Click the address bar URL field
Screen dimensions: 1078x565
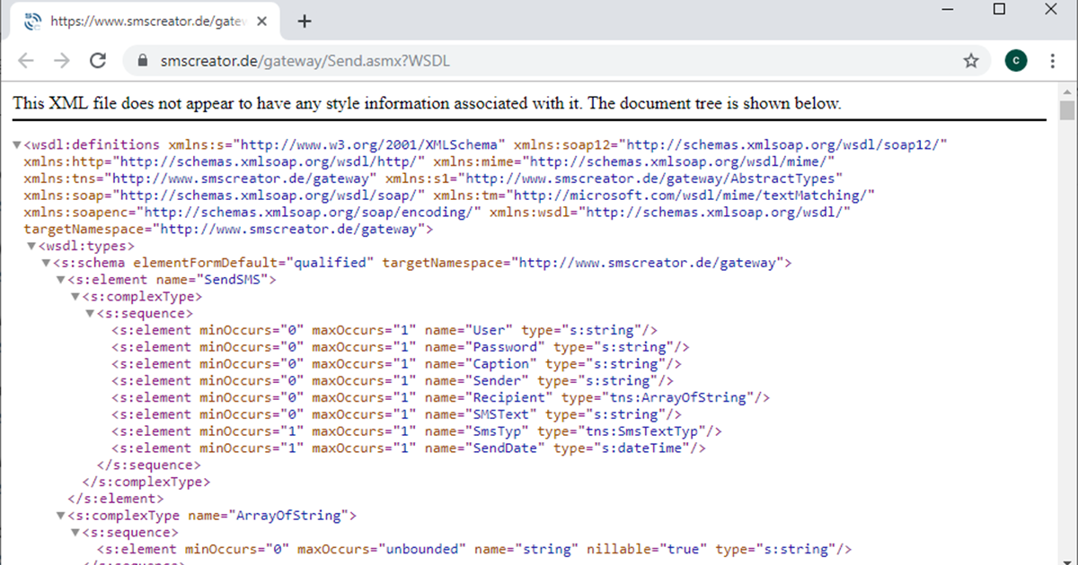click(539, 61)
